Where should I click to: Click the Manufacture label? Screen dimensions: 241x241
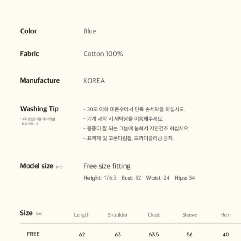coord(40,80)
